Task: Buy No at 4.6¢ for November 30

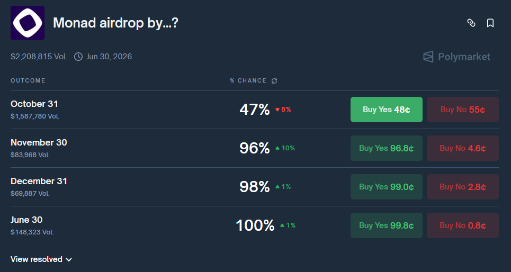Action: coord(462,148)
